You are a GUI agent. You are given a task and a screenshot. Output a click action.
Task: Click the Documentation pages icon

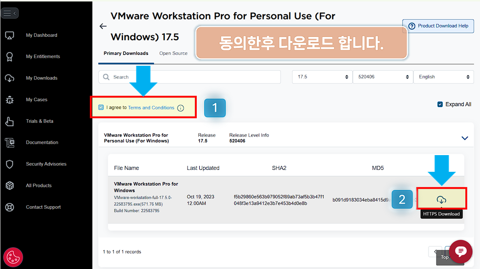[x=9, y=143]
